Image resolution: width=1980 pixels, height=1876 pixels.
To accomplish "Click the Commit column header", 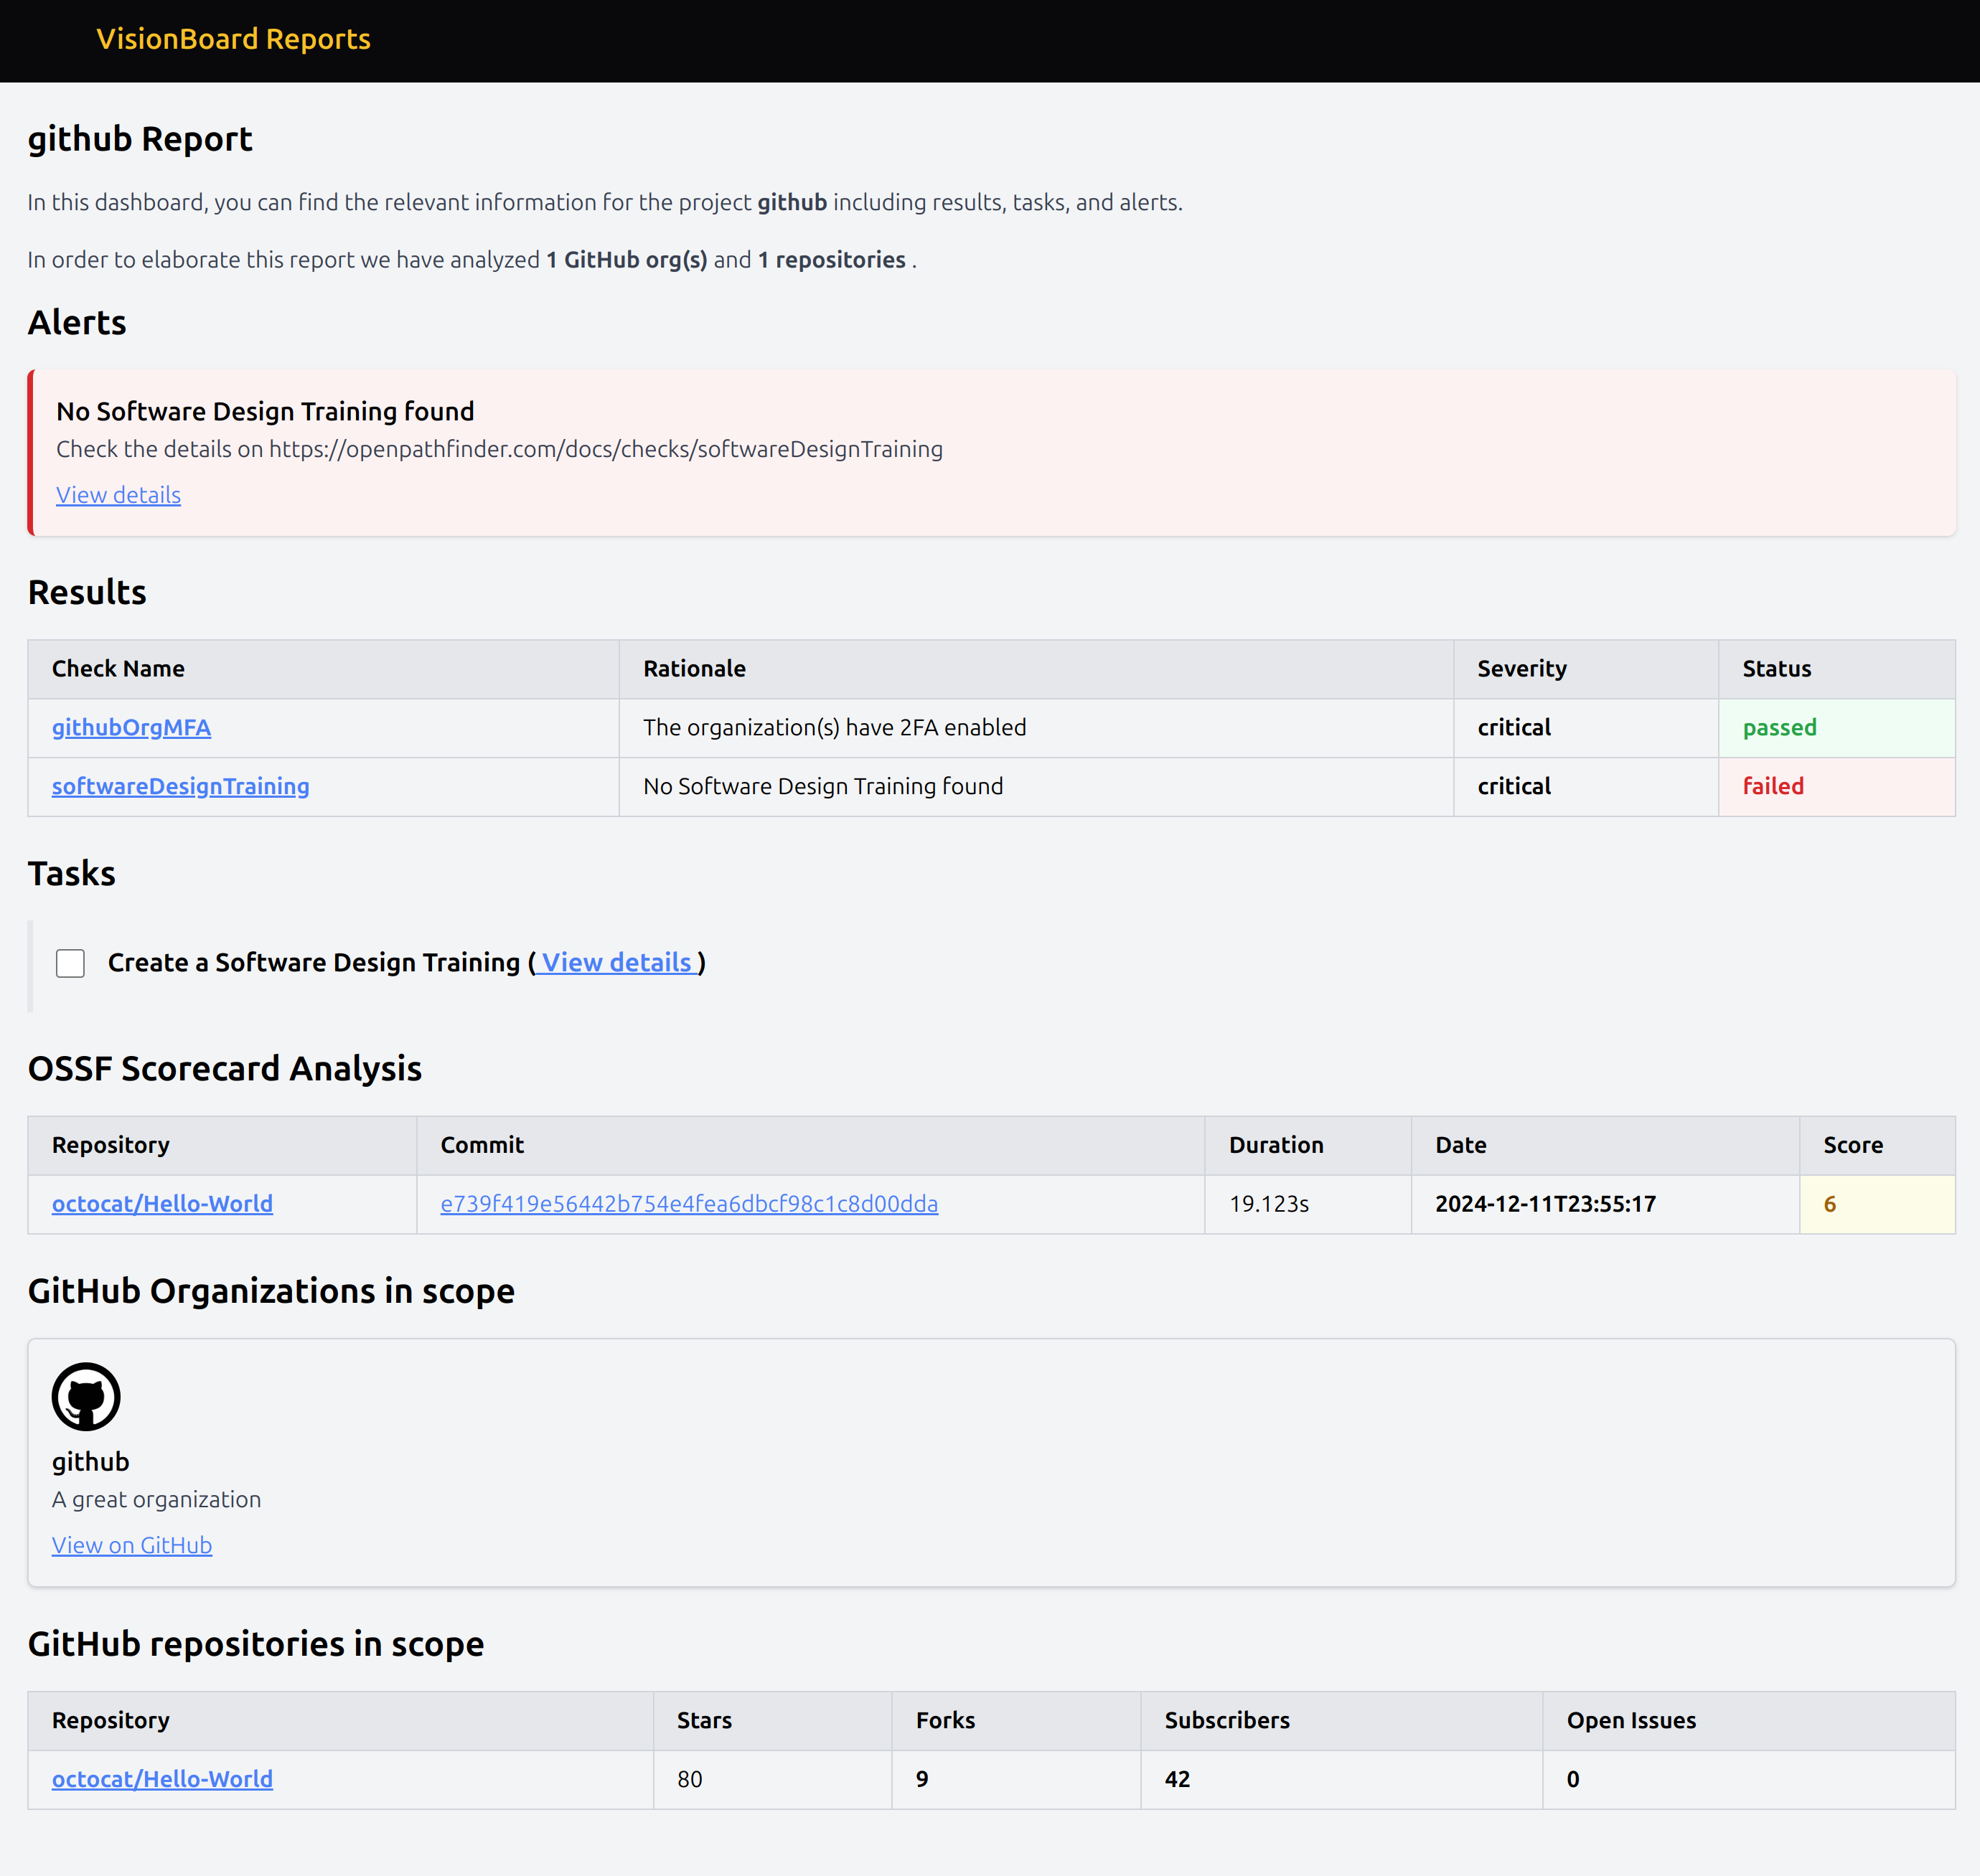I will (x=810, y=1145).
